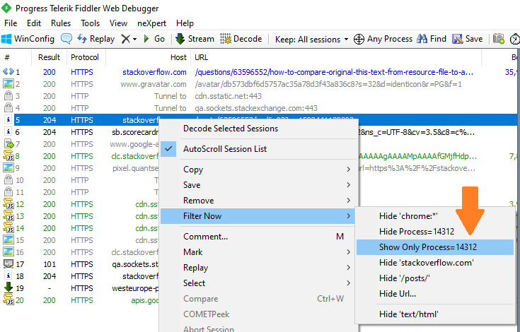Viewport: 520px width, 332px height.
Task: Expand the Copy submenu
Action: pyautogui.click(x=259, y=170)
